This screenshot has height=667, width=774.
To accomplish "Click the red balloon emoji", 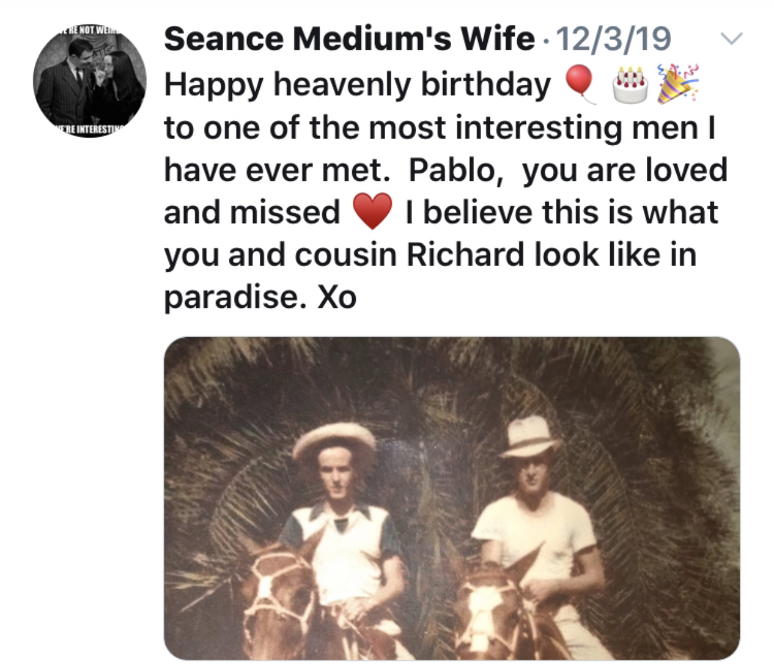I will coord(580,84).
